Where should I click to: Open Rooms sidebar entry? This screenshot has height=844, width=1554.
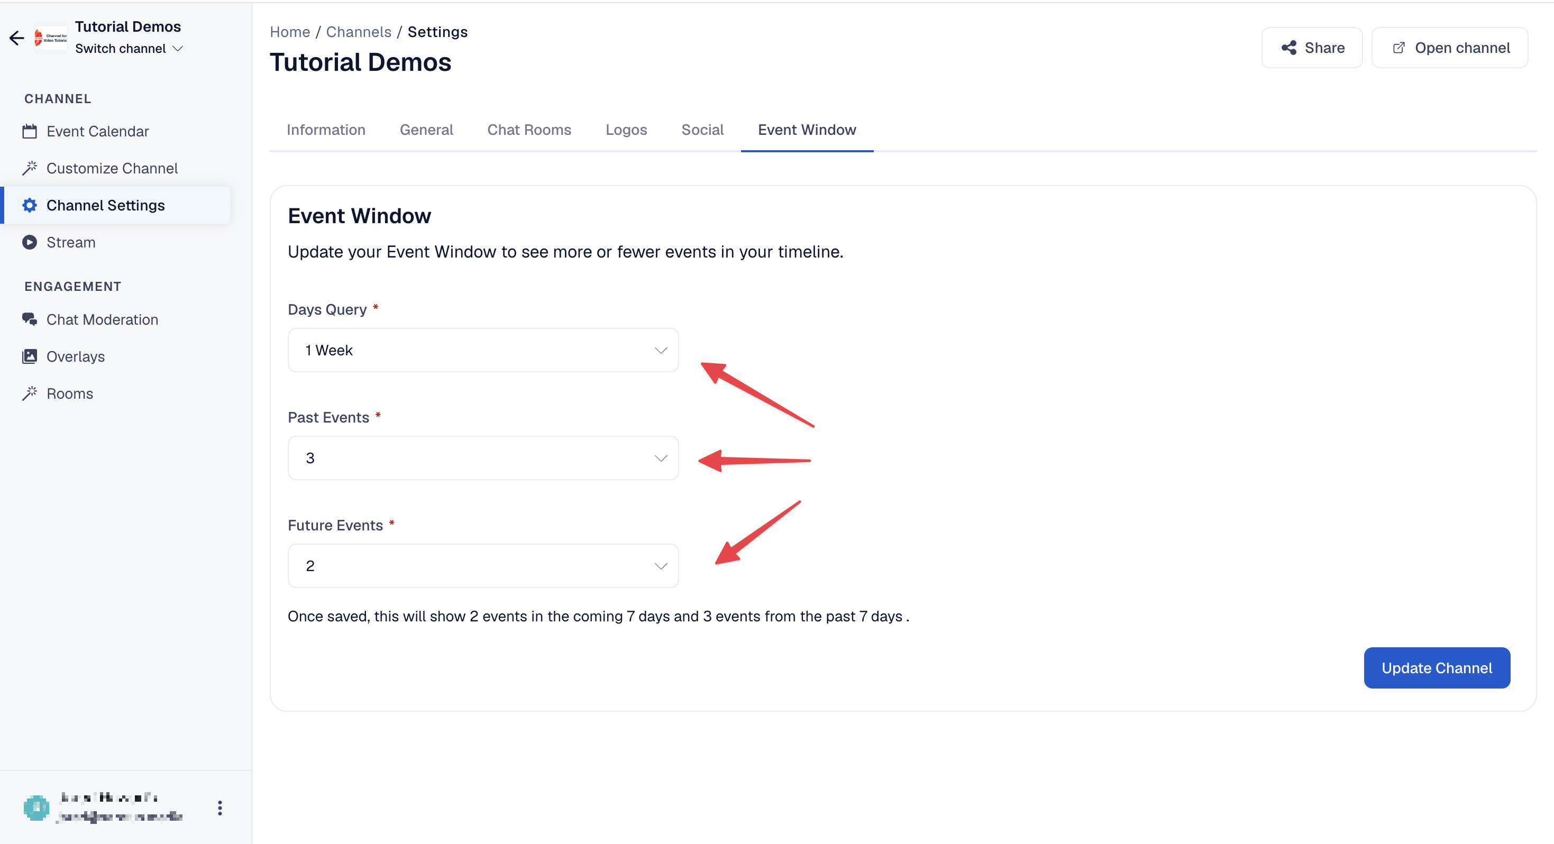coord(116,393)
